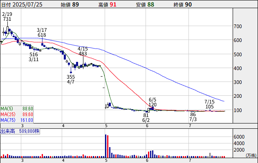Click the volume label 509,800株
258x163 pixels.
pos(29,131)
